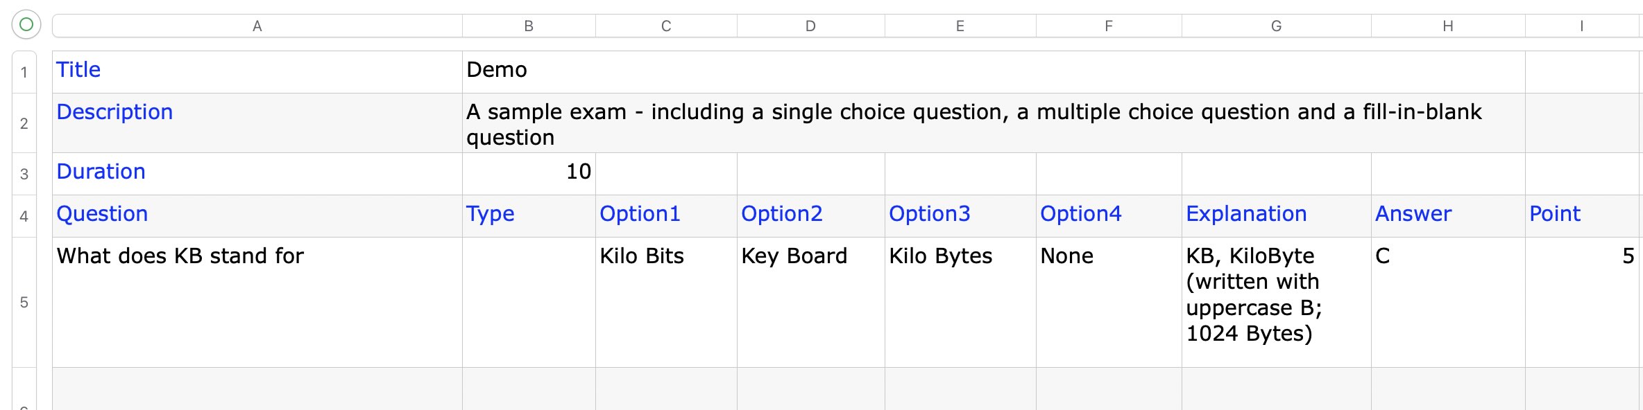Select the Answer cell containing C

pos(1447,302)
